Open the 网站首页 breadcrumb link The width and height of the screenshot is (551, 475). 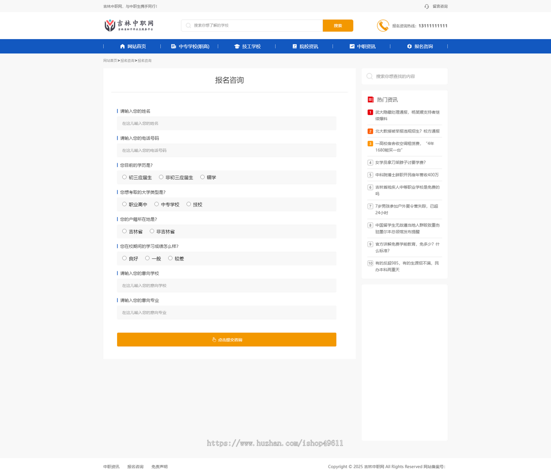pyautogui.click(x=110, y=60)
